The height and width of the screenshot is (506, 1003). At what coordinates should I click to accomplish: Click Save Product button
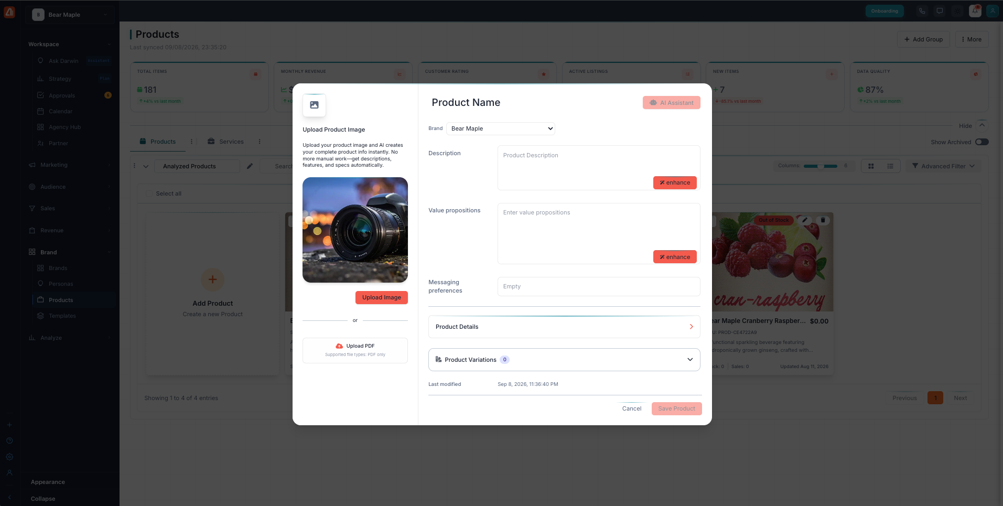click(x=676, y=408)
